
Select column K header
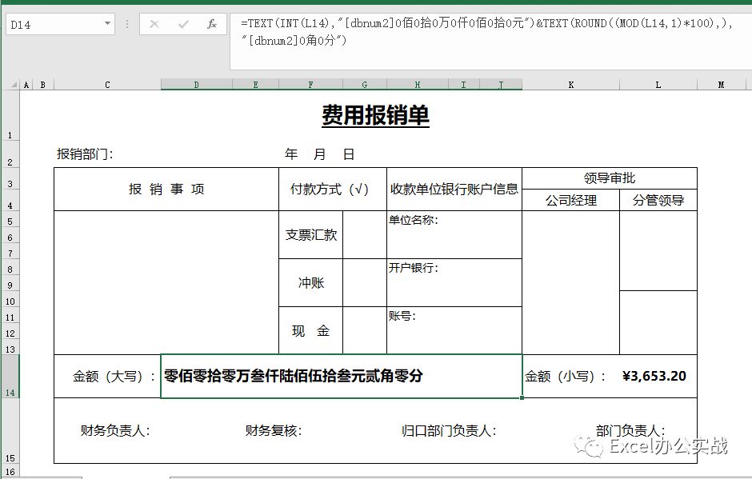(x=570, y=85)
